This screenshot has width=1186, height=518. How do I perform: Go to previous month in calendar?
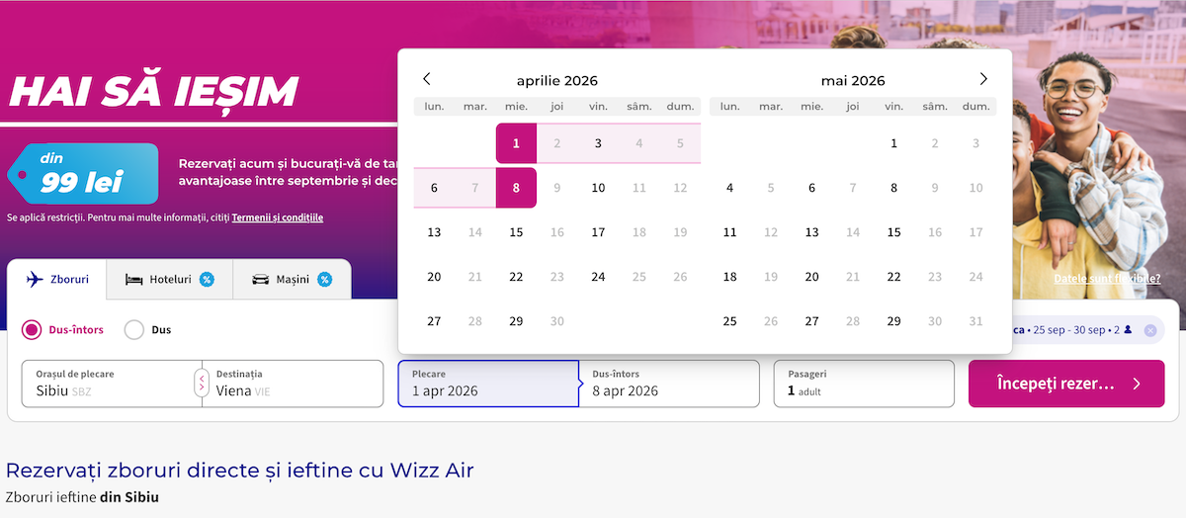point(427,79)
